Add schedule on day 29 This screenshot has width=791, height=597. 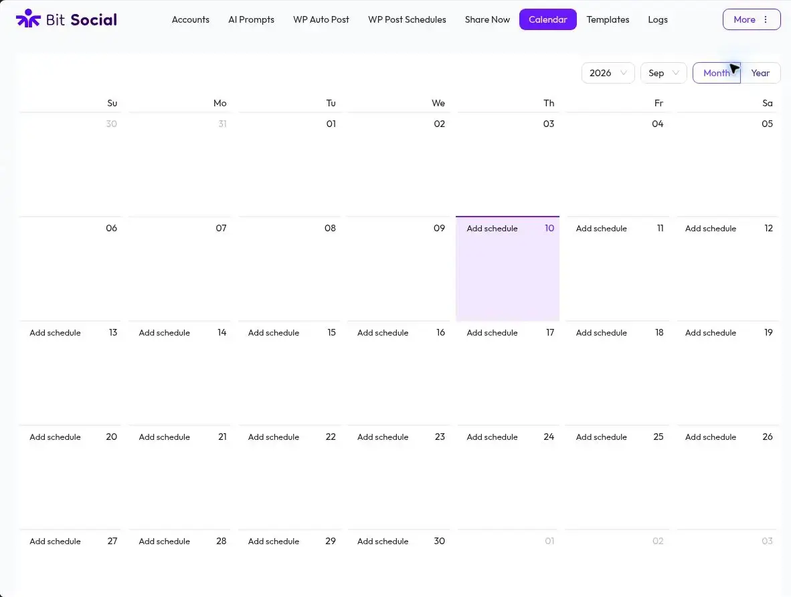[274, 541]
